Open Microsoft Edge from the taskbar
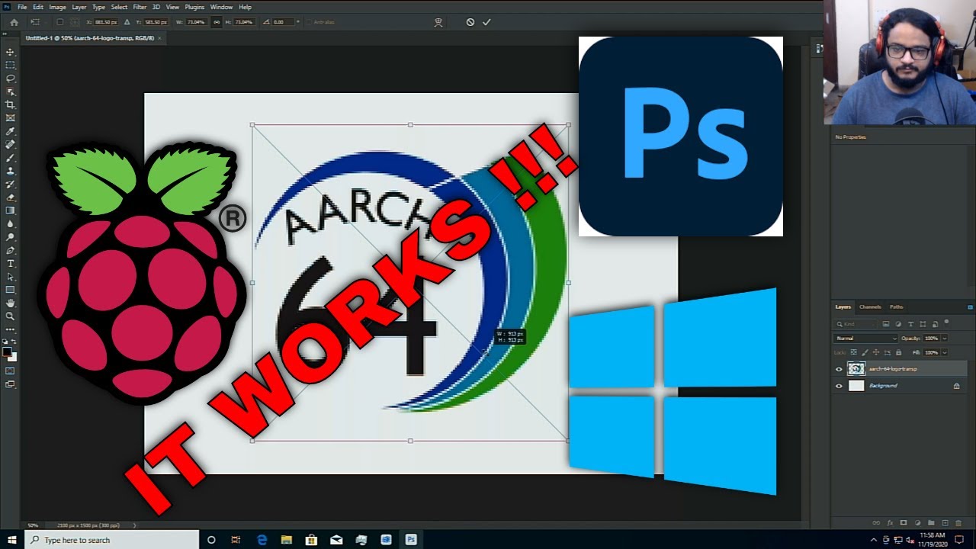This screenshot has width=976, height=549. 262,540
